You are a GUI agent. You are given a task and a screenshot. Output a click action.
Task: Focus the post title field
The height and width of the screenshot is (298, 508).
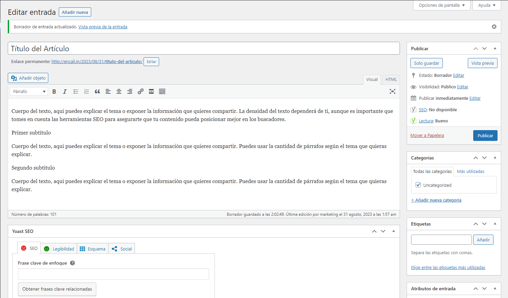pyautogui.click(x=204, y=48)
